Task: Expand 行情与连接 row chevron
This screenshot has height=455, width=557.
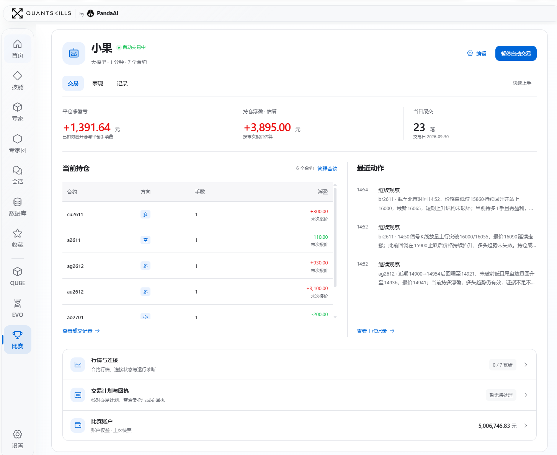Action: pos(526,365)
